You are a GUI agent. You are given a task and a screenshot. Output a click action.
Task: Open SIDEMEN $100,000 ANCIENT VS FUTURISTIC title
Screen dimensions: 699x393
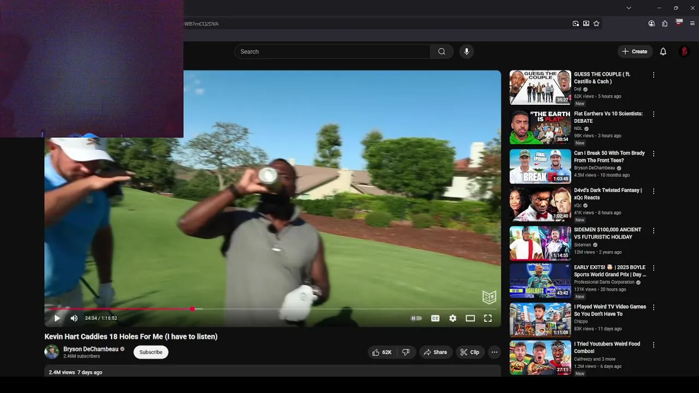point(607,233)
